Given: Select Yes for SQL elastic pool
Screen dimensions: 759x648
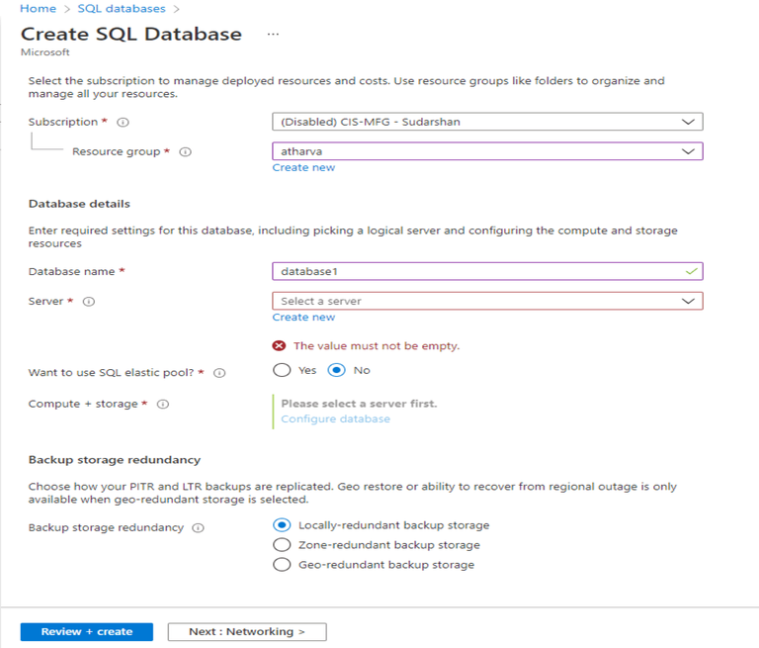Looking at the screenshot, I should [282, 370].
